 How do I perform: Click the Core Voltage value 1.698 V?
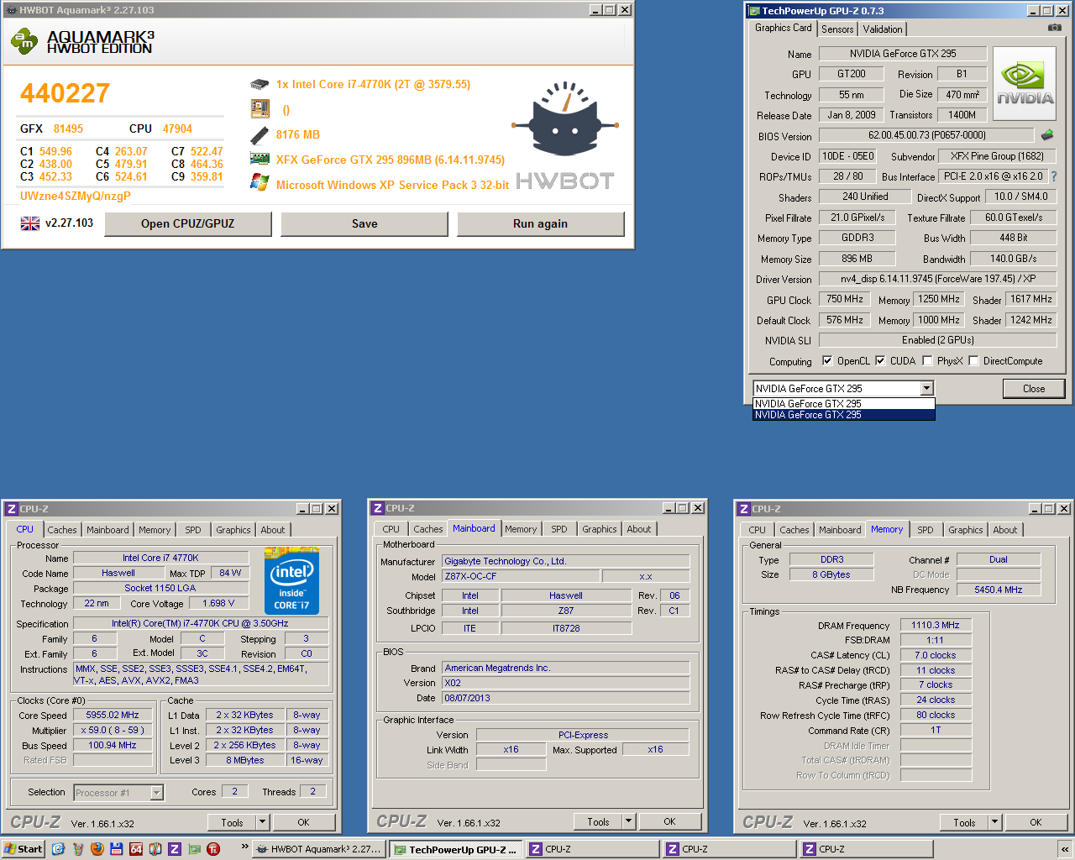pyautogui.click(x=218, y=603)
